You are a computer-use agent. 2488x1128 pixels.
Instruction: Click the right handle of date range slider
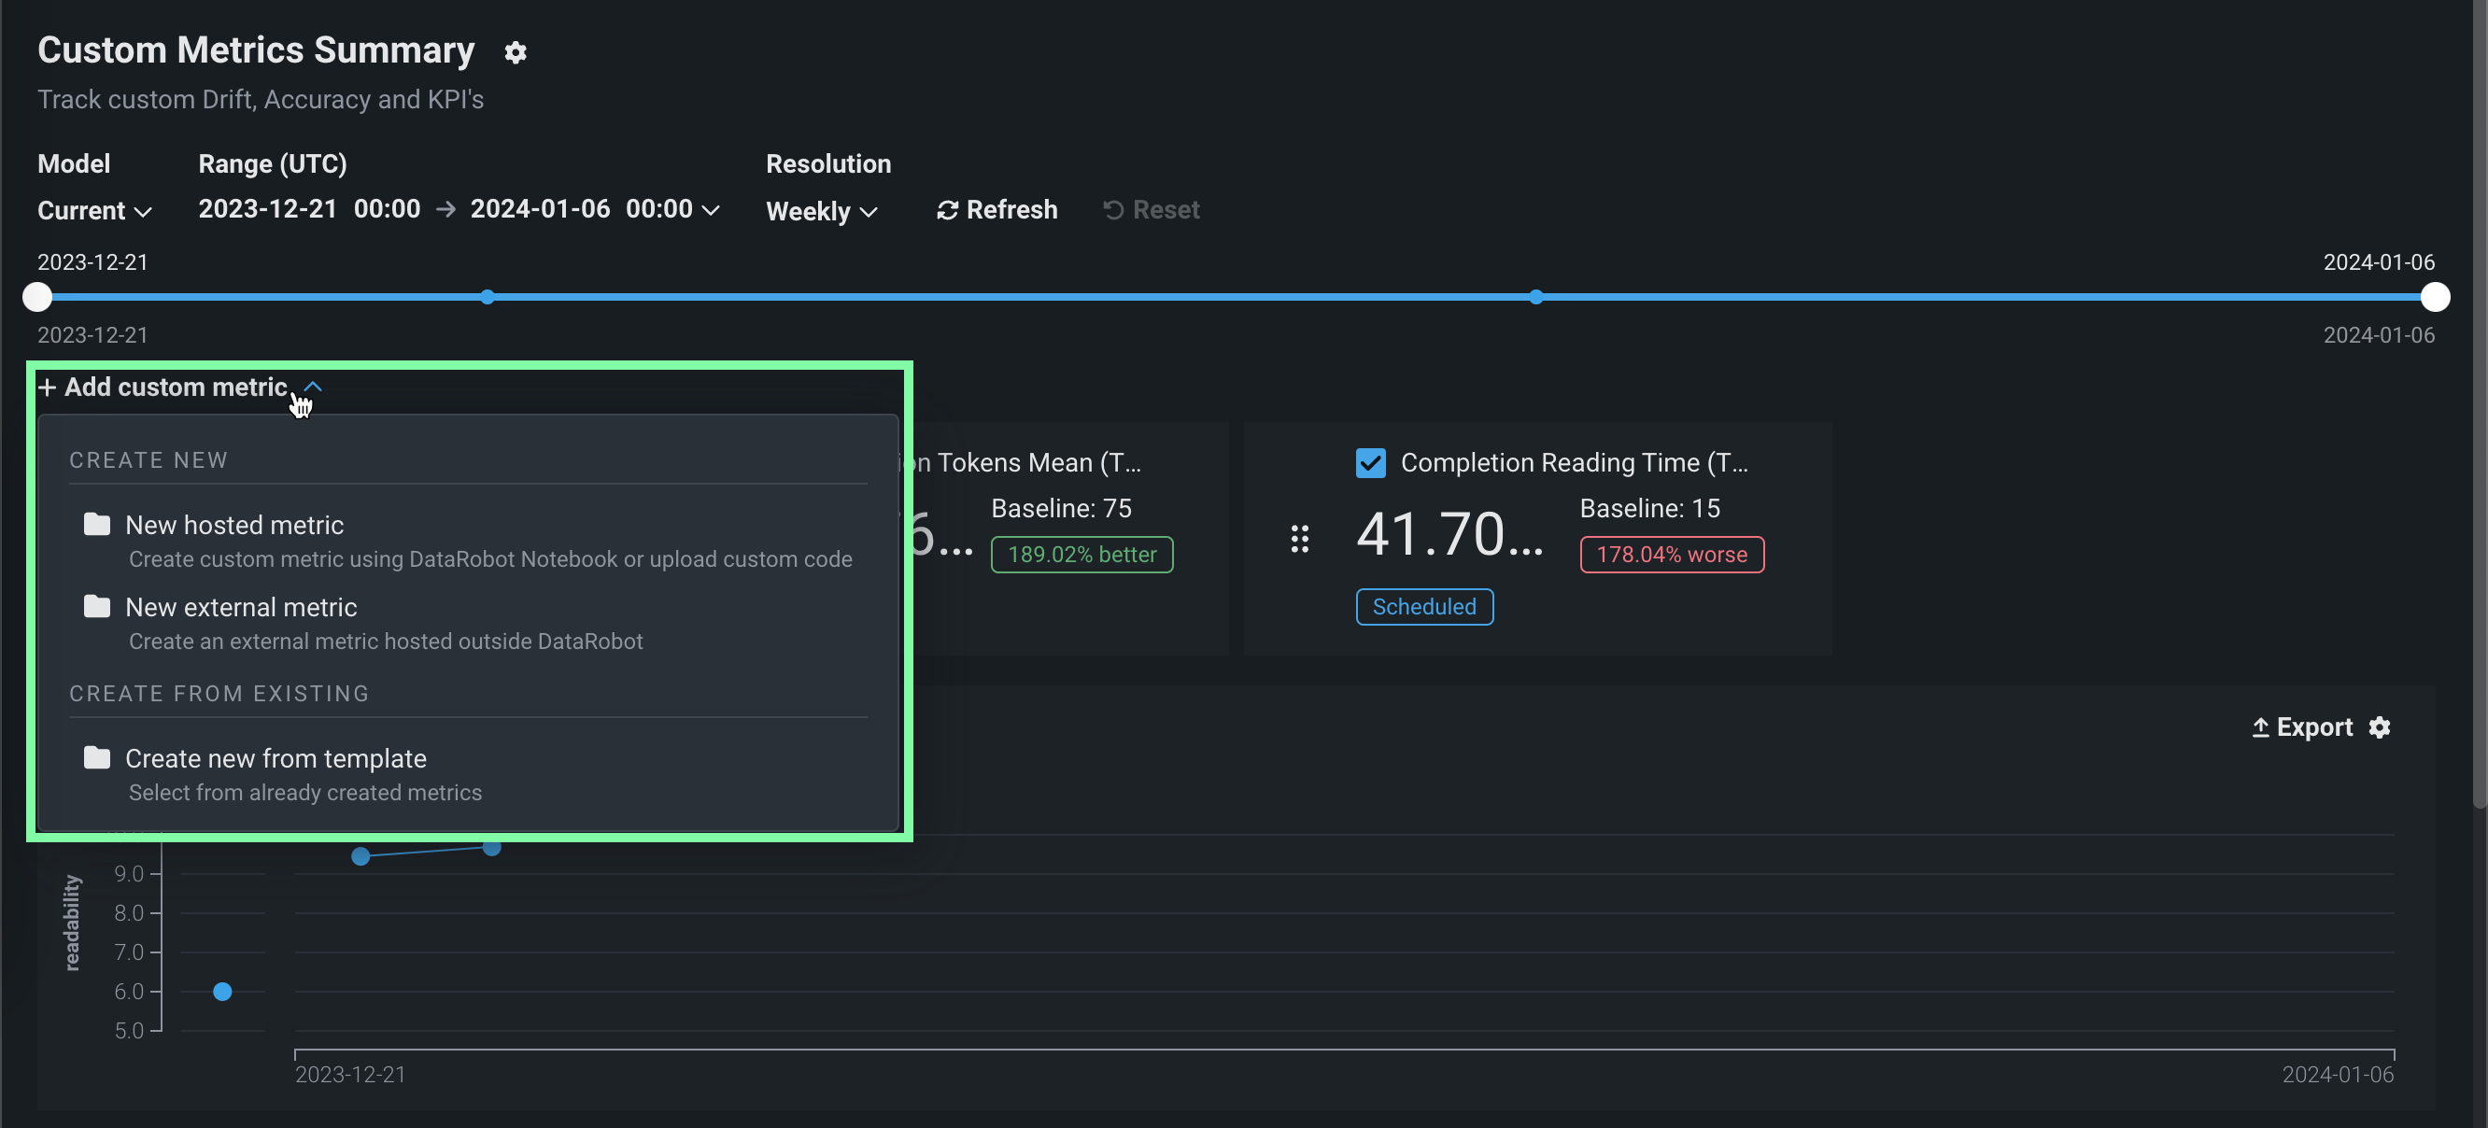2435,298
